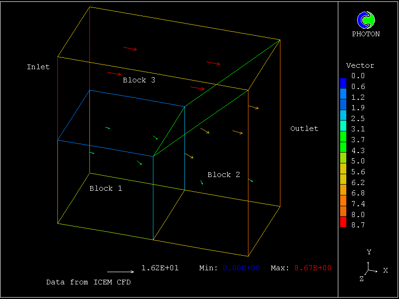
Task: Click the green swatch beside 3.7
Action: coord(343,140)
